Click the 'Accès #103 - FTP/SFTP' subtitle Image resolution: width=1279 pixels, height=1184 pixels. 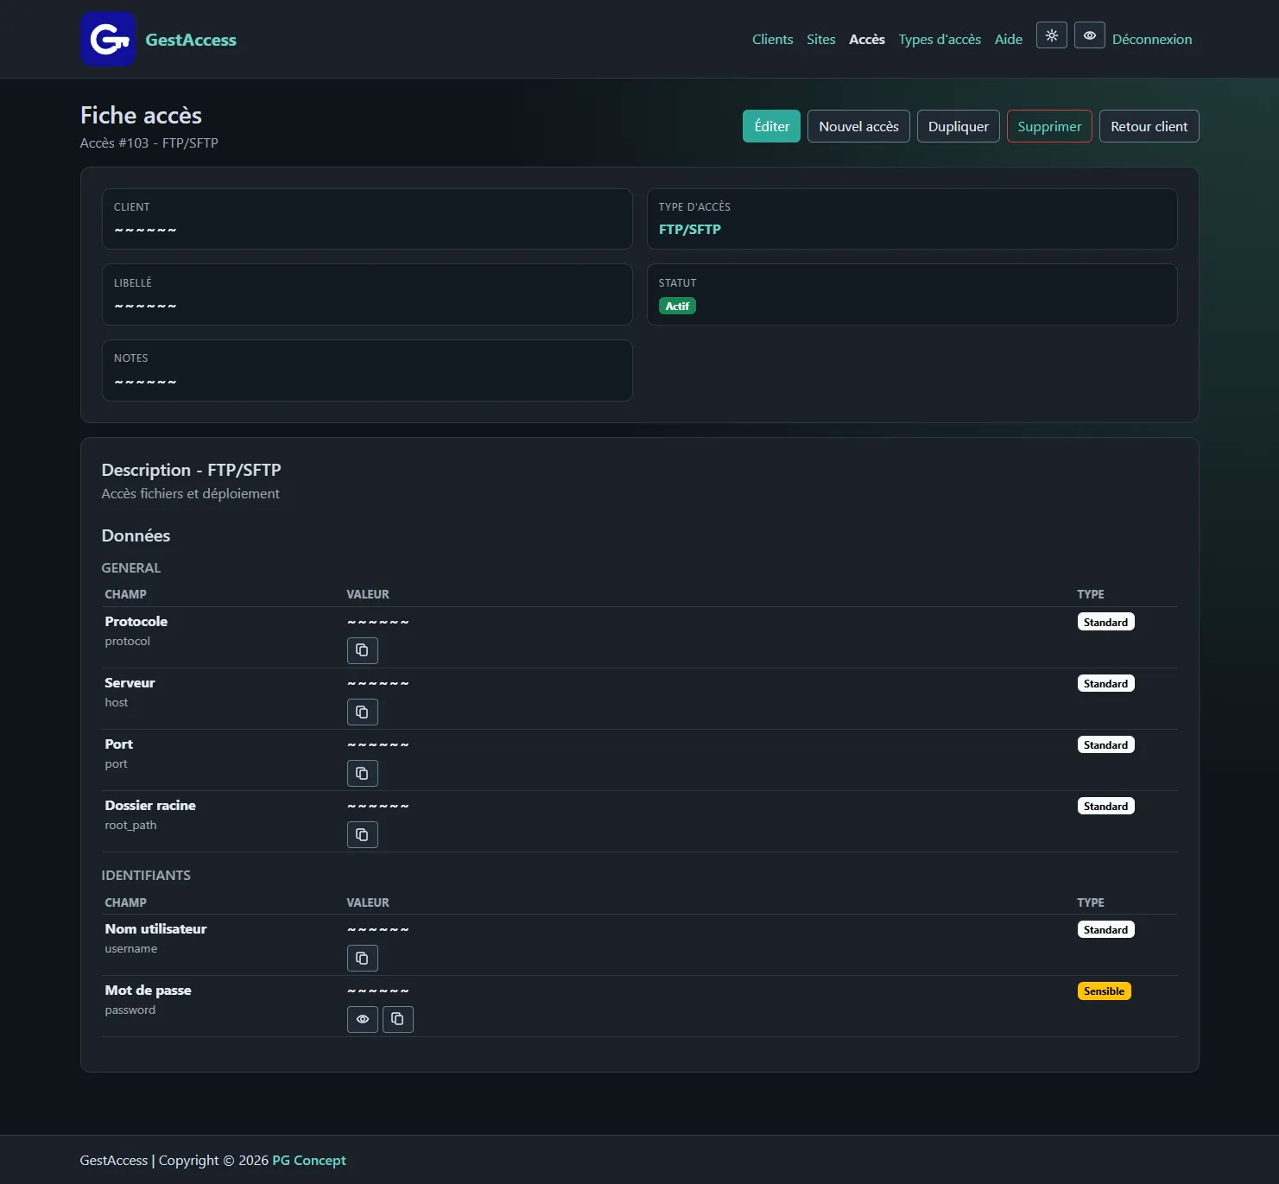(149, 142)
